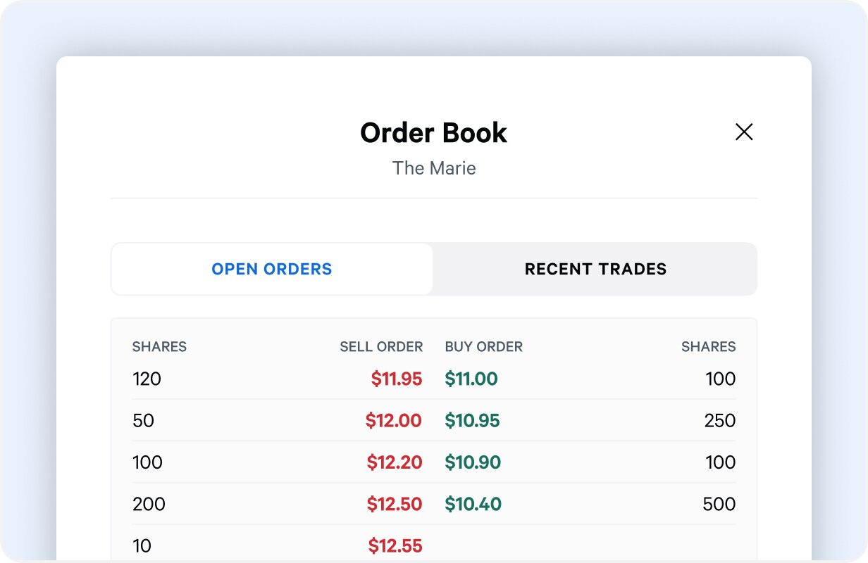Click the company name 'The Marie'
The image size is (868, 563).
click(x=434, y=168)
